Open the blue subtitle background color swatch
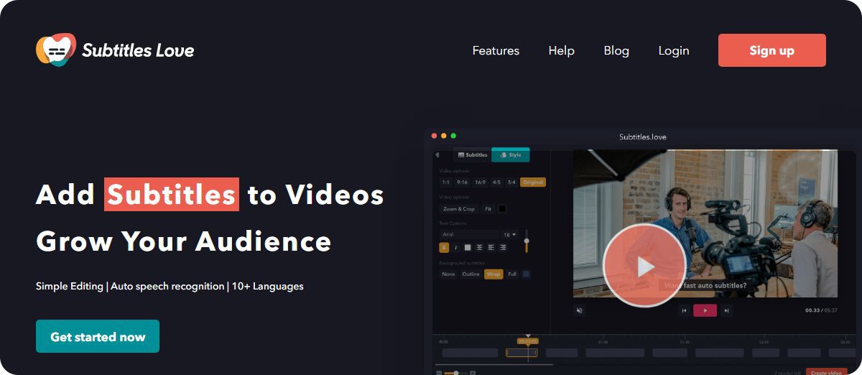This screenshot has width=862, height=375. point(526,274)
